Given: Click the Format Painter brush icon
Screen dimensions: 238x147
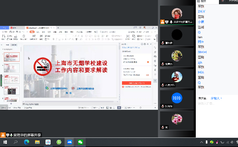Looking at the screenshot, I should click(16, 36).
